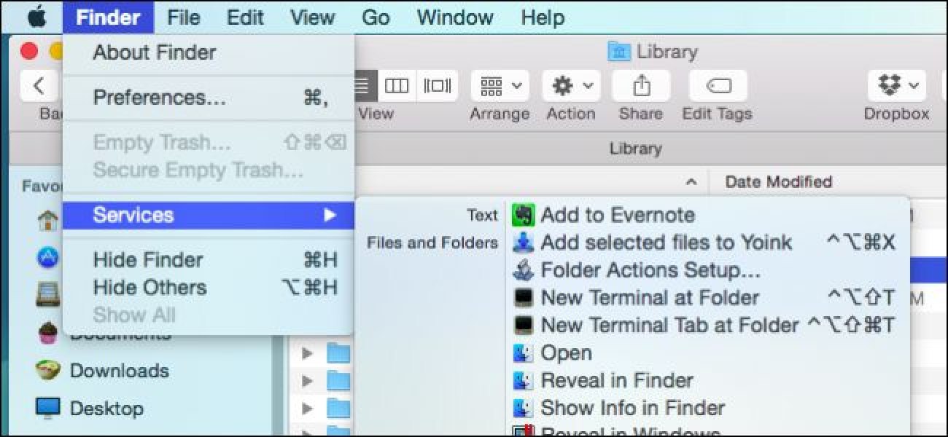Click the Date Modified column header
The width and height of the screenshot is (948, 437).
coord(778,182)
